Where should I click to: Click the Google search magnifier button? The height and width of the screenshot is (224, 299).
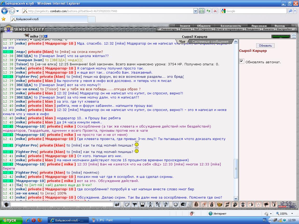click(290, 11)
